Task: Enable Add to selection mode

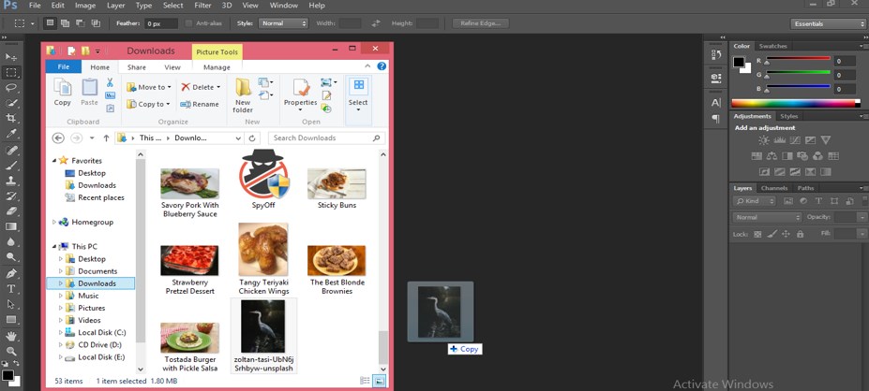Action: click(x=66, y=23)
